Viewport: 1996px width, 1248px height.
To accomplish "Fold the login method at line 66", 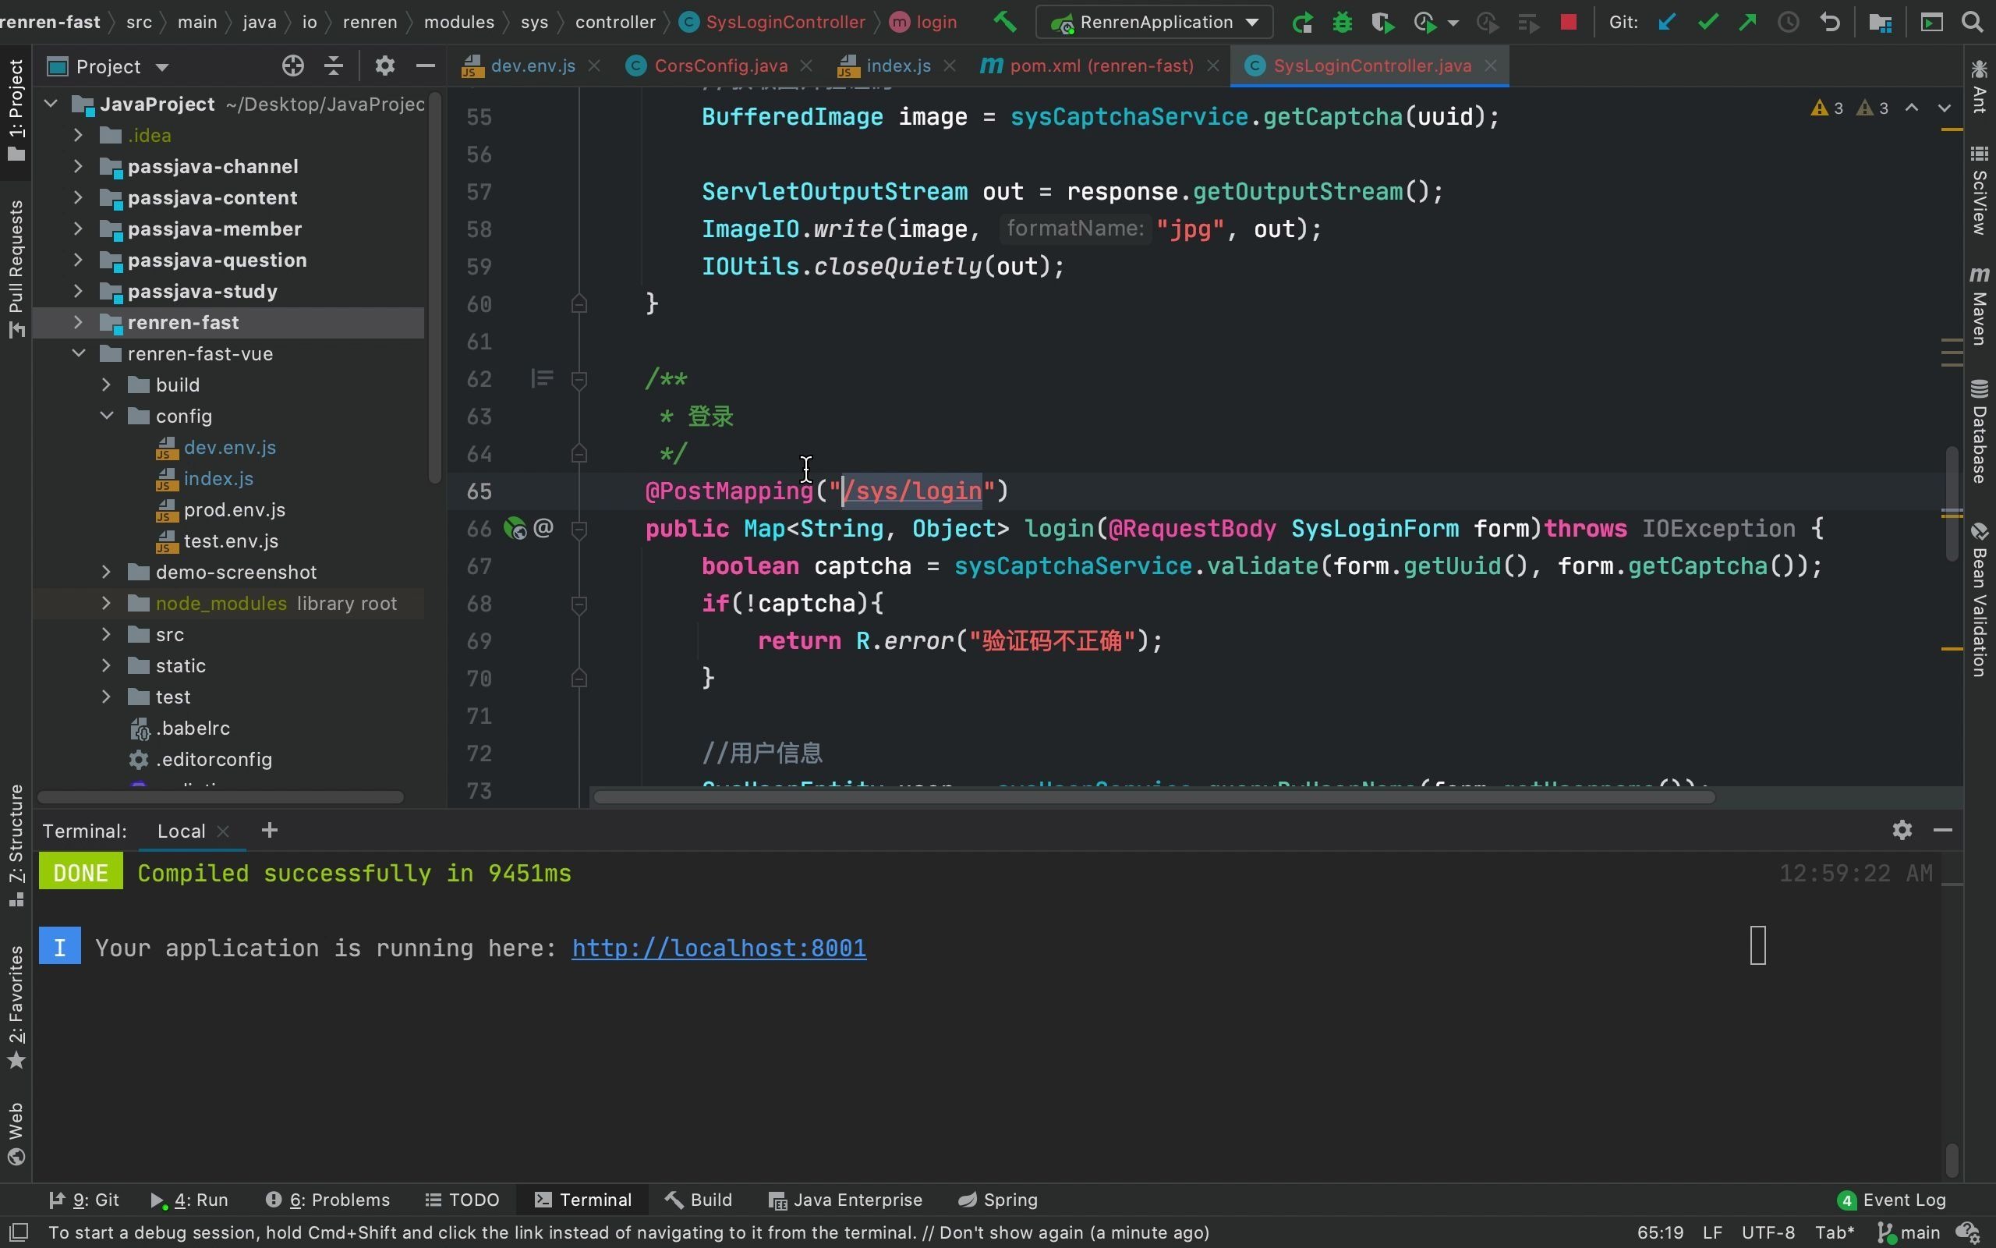I will (x=579, y=529).
